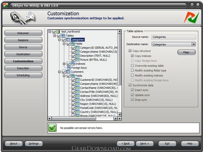Viewport: 203px width, 152px height.
Task: Click the green checkmark status icon
Action: point(52,128)
